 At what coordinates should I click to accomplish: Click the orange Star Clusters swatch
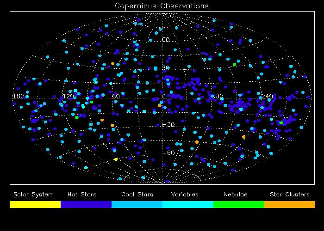[290, 204]
